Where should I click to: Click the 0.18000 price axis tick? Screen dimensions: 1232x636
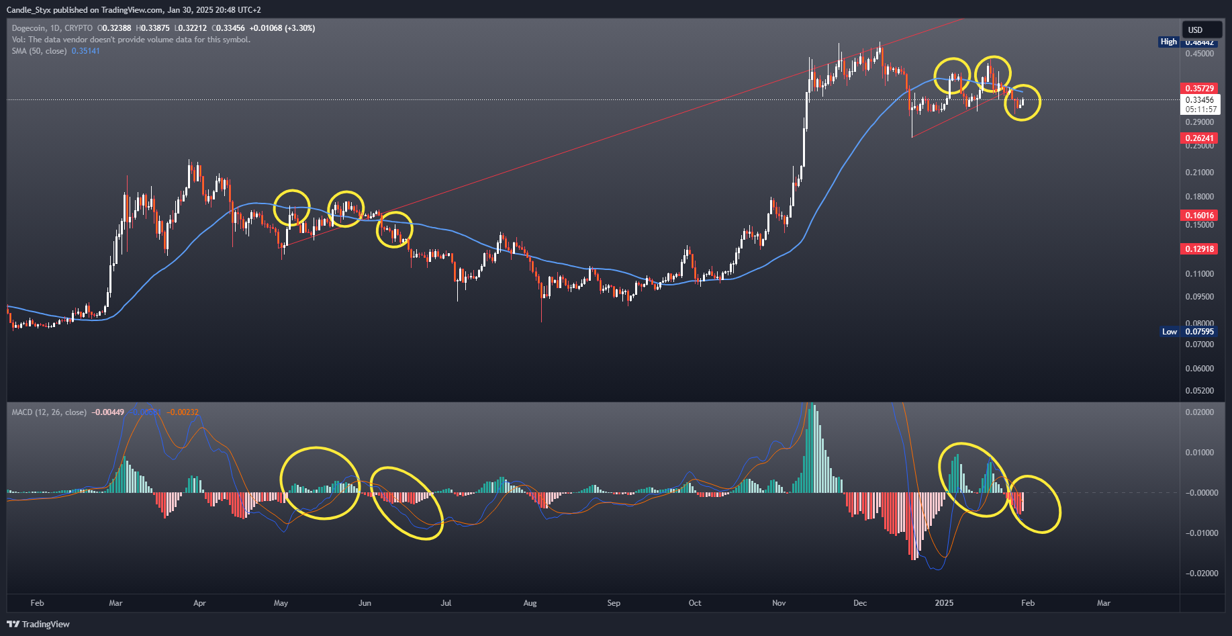pos(1199,197)
